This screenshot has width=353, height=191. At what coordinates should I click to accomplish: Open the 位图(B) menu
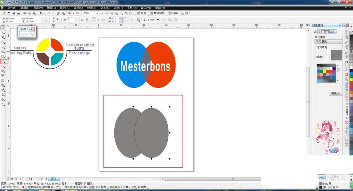(x=91, y=8)
